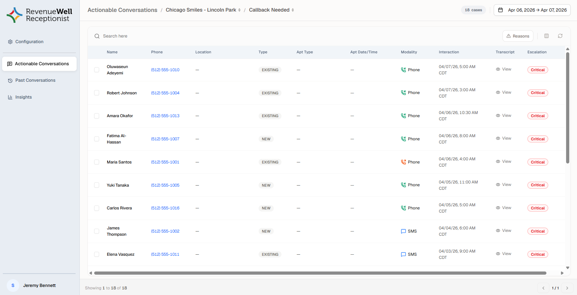
Task: Select the Elena Vasquez row checkbox
Action: [97, 254]
